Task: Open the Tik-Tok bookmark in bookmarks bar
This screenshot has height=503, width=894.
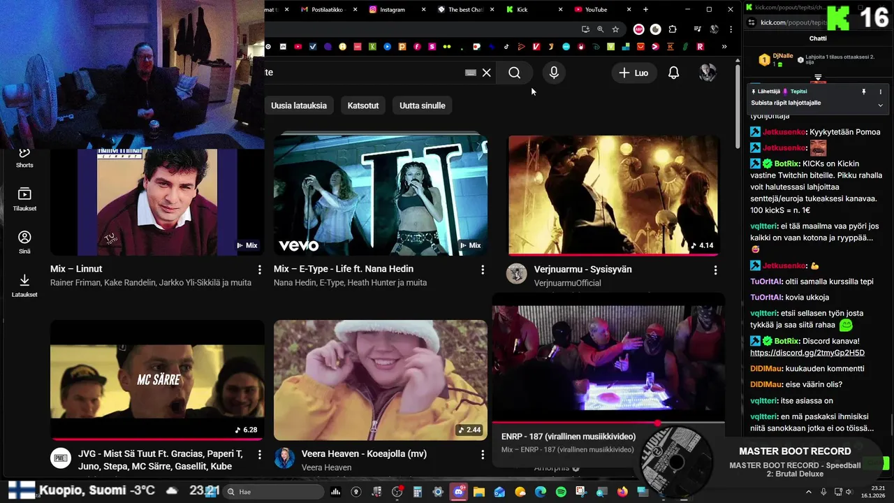Action: (x=507, y=47)
